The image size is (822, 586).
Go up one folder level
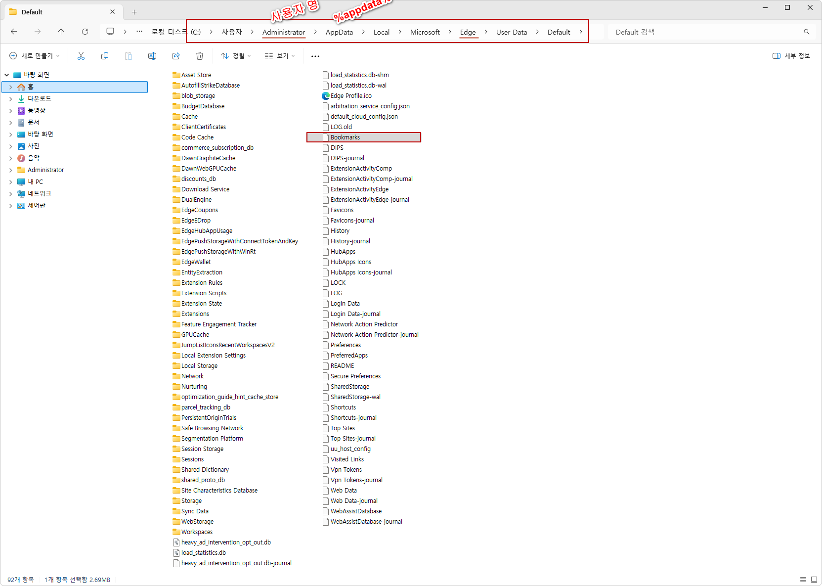coord(61,32)
